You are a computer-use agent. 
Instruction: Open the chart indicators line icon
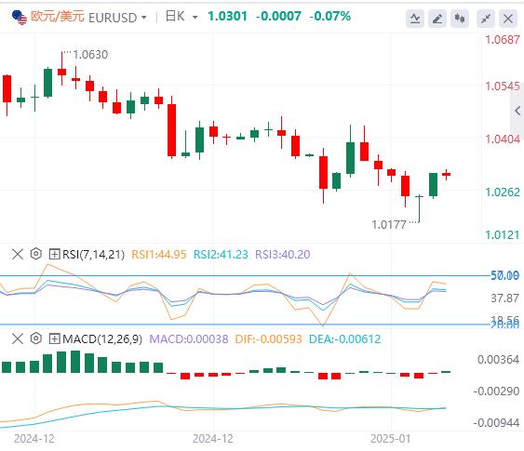point(415,19)
